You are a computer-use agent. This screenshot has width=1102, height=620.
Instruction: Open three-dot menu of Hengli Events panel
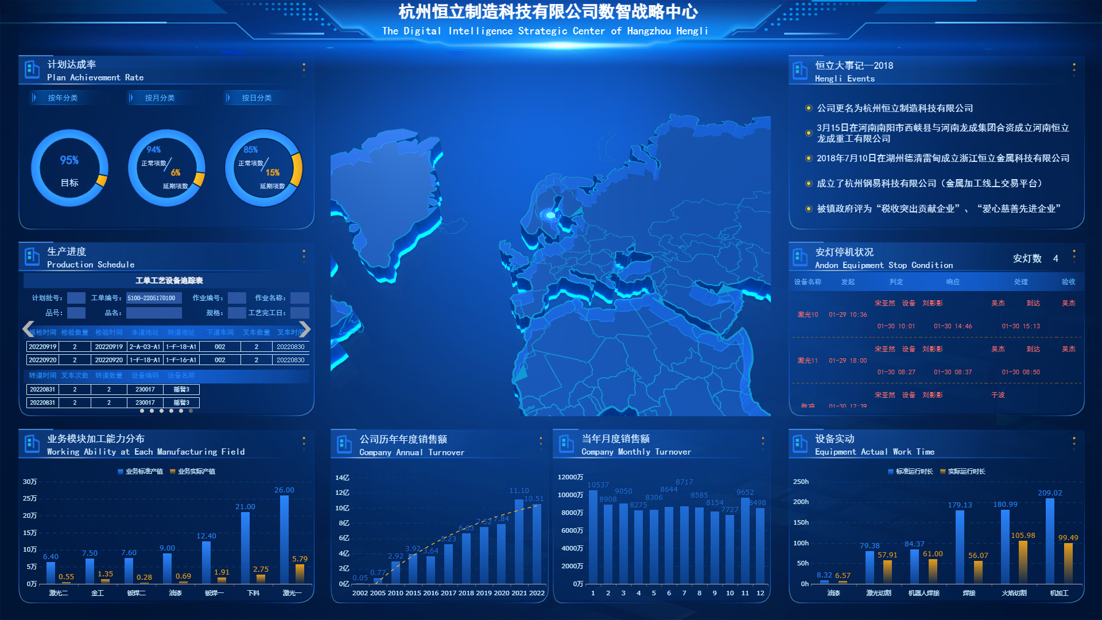click(x=1074, y=69)
